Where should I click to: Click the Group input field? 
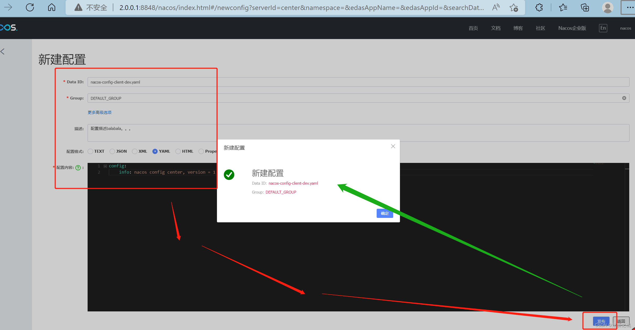(x=358, y=98)
